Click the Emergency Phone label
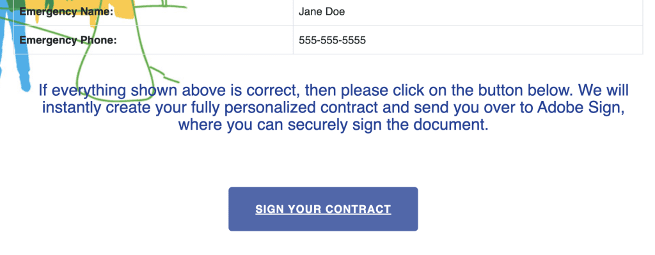This screenshot has height=255, width=655. click(68, 40)
